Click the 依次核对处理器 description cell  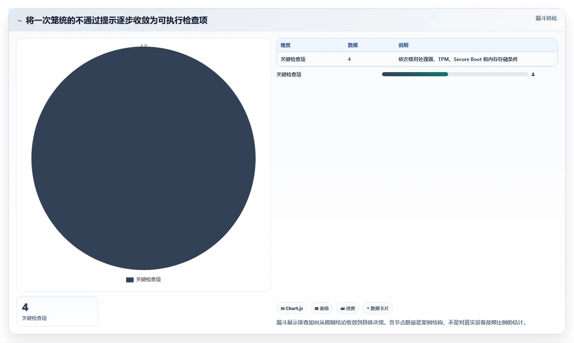tap(458, 59)
